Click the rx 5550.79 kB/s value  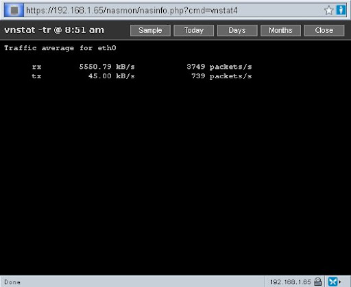tap(107, 67)
